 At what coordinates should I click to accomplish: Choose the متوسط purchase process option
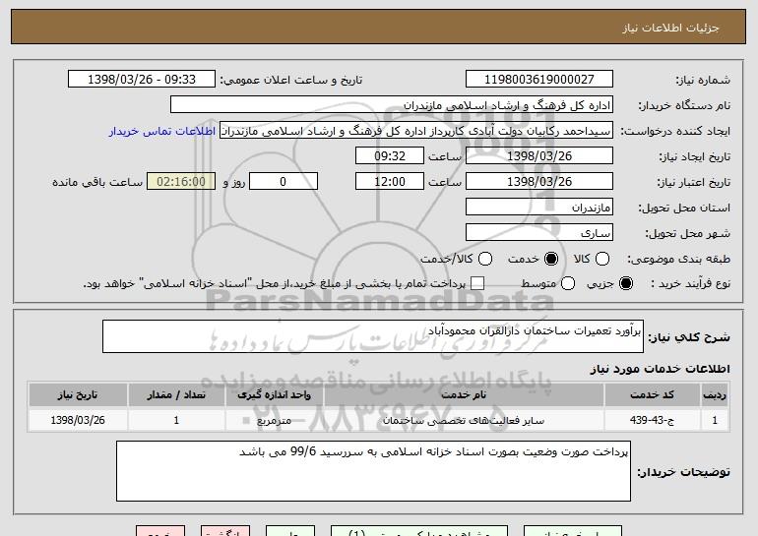(568, 284)
